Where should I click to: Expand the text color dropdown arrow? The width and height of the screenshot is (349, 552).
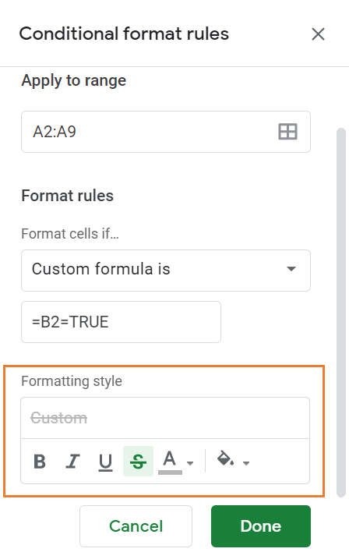[190, 463]
